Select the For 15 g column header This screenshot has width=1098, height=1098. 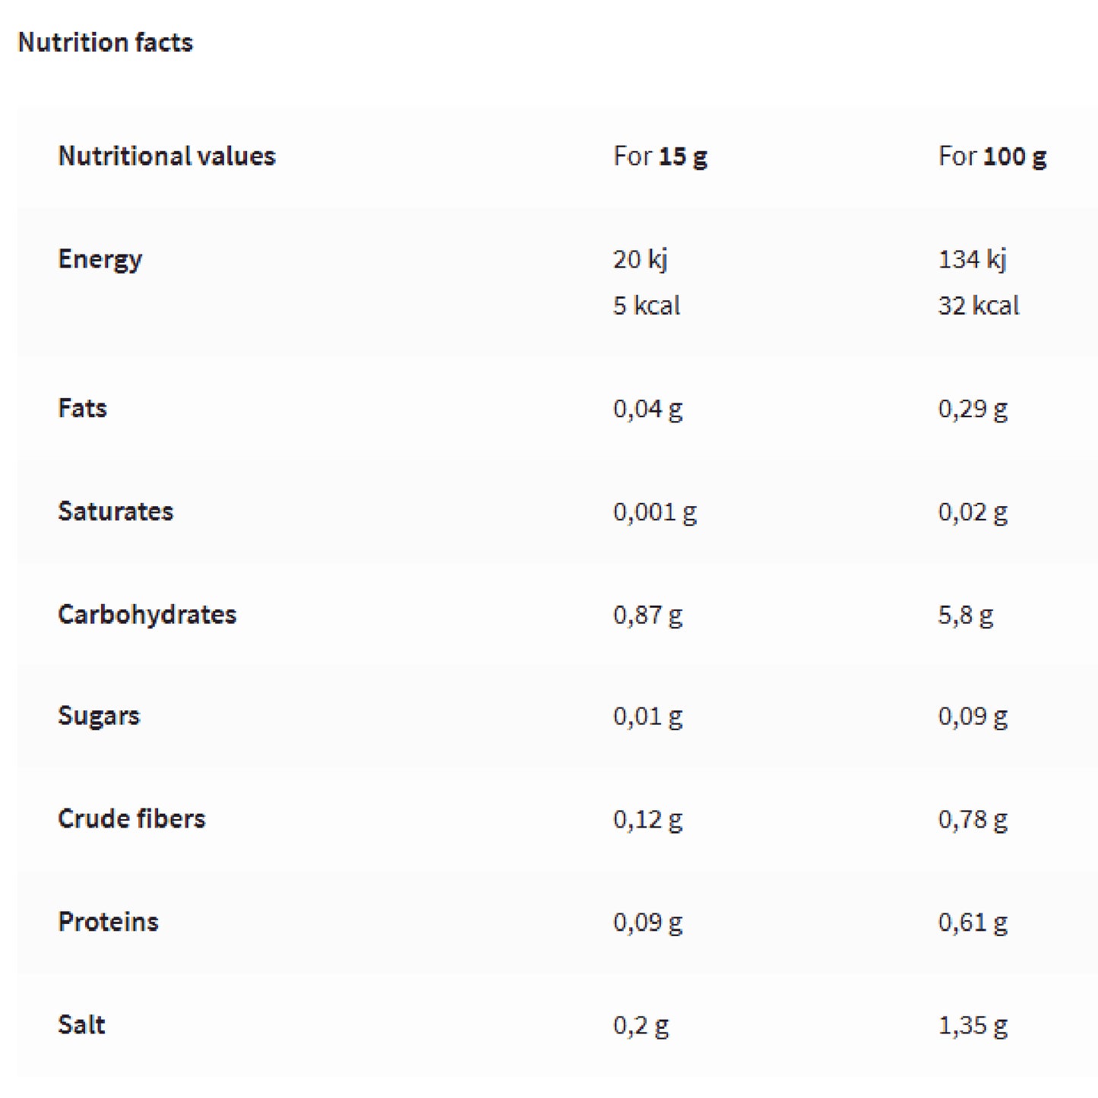[660, 157]
